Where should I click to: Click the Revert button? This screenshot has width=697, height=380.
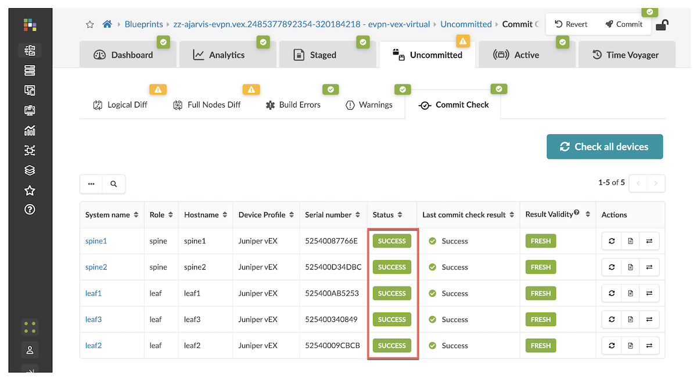[x=571, y=24]
